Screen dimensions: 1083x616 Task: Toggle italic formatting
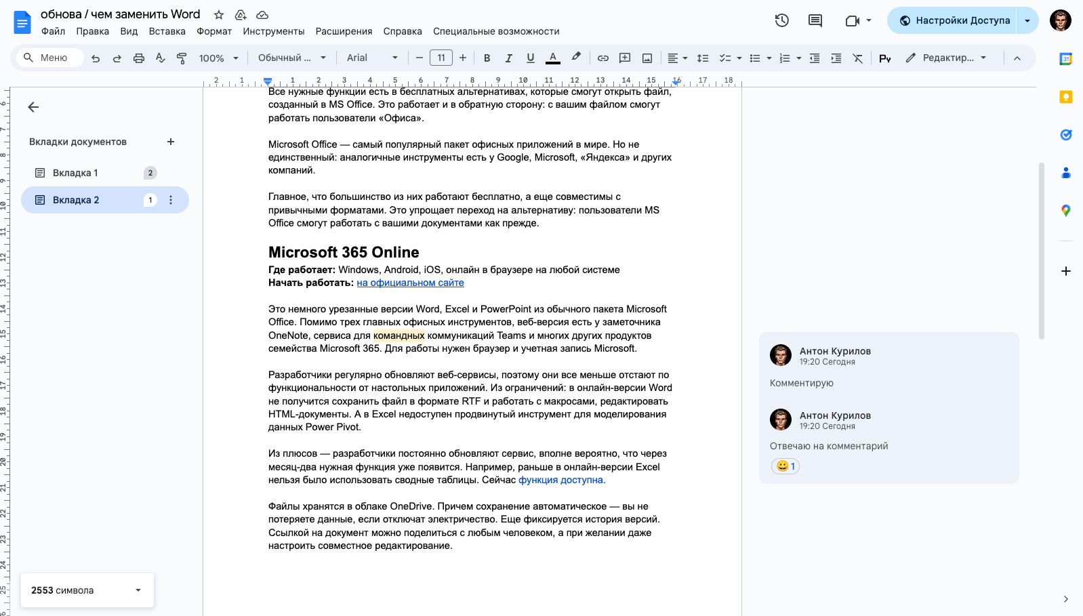pyautogui.click(x=508, y=58)
